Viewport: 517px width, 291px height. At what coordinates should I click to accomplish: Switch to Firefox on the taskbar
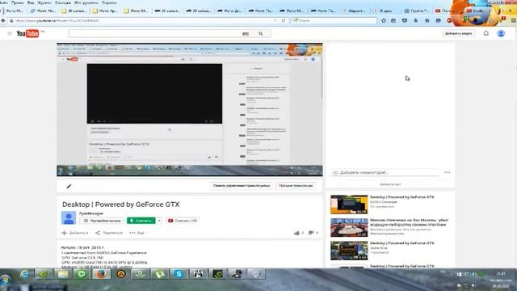[x=102, y=274]
